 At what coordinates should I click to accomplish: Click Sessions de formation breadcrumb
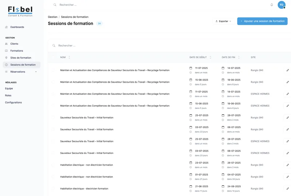75,17
